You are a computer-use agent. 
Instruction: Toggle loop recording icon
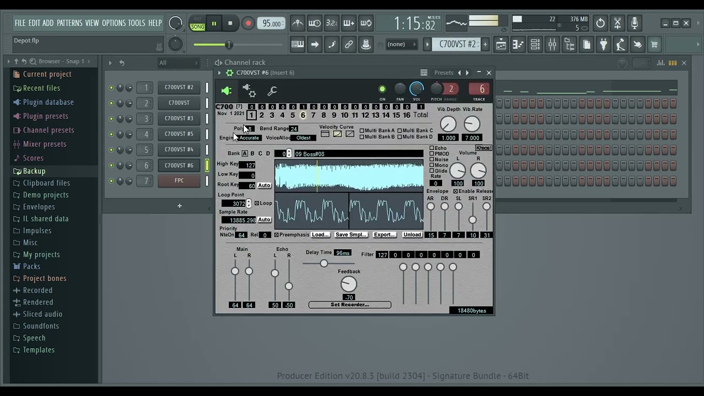tap(366, 23)
